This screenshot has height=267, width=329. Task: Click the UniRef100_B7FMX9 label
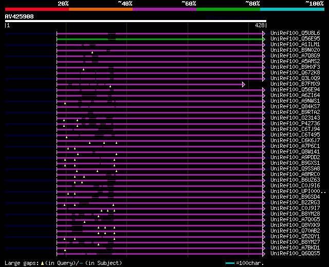point(295,84)
